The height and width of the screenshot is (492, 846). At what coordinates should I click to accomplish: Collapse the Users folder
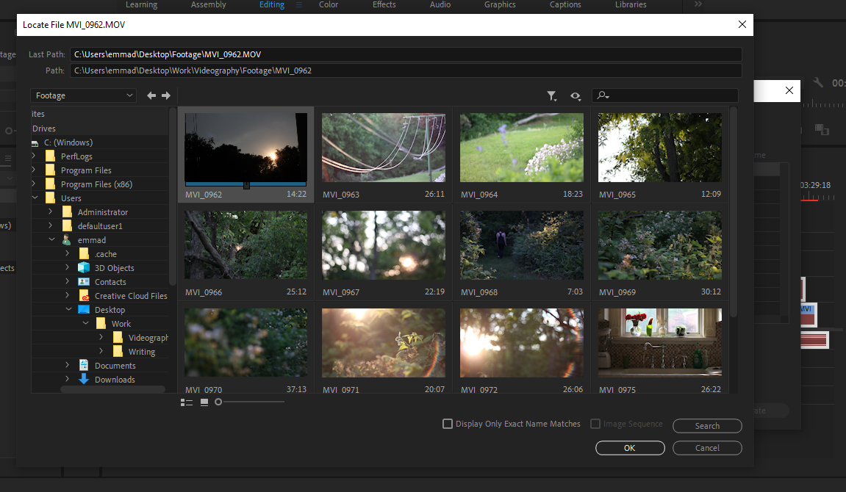(35, 198)
